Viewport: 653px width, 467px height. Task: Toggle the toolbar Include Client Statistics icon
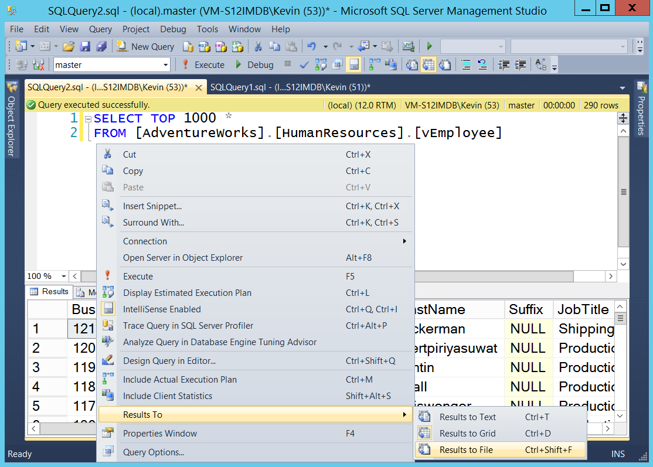(390, 65)
